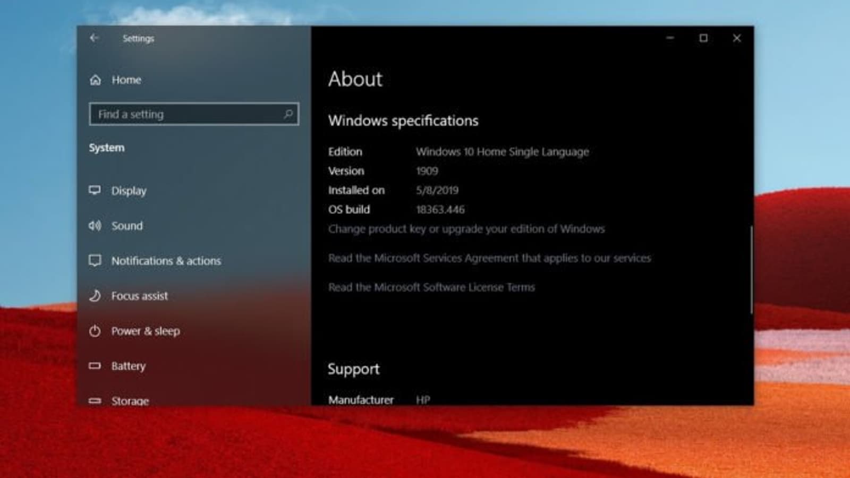Click the 'About' page title

point(355,79)
